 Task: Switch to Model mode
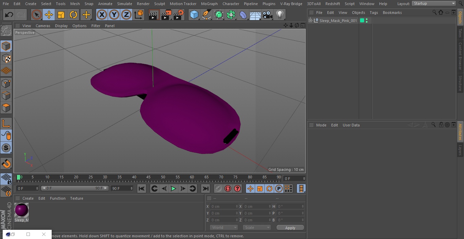click(6, 46)
